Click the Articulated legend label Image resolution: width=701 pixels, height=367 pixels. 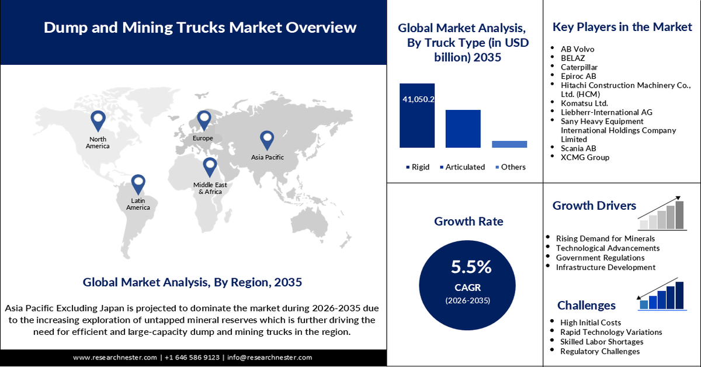click(466, 167)
